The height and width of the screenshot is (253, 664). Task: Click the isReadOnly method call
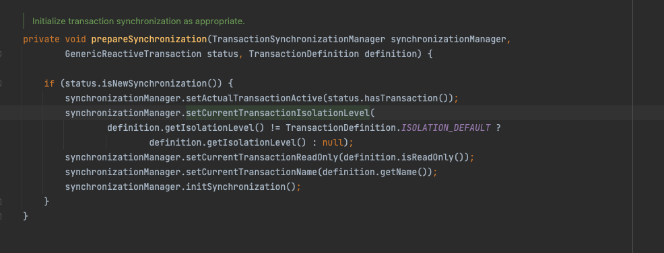pos(427,157)
